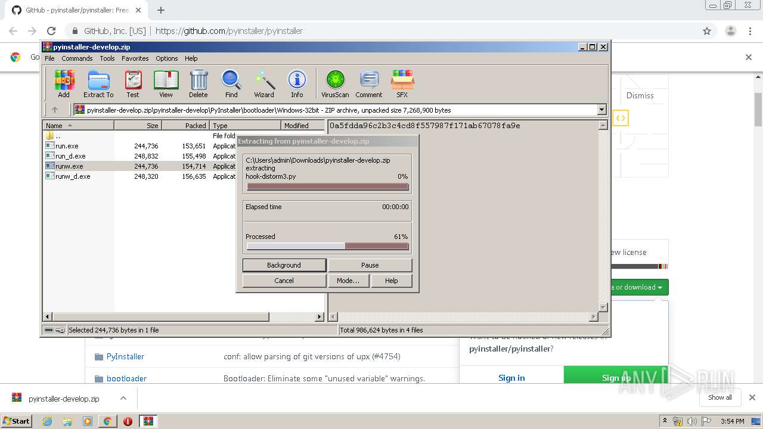763x429 pixels.
Task: Click the Background button in the extract dialog
Action: (x=284, y=265)
